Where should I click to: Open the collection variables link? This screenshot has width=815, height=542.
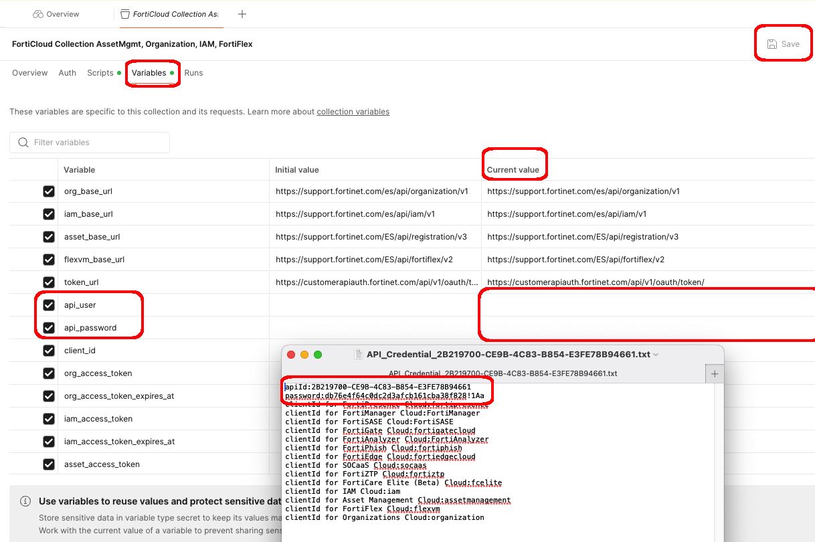coord(353,112)
